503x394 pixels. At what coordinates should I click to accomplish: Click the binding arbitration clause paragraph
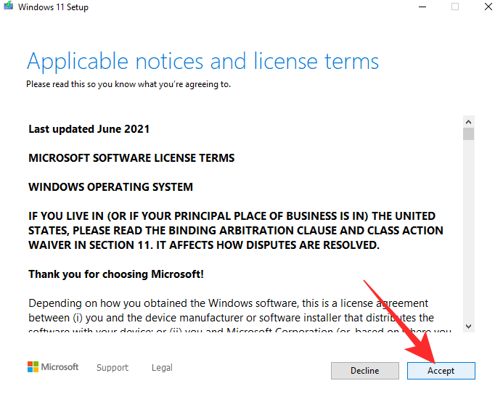point(236,230)
